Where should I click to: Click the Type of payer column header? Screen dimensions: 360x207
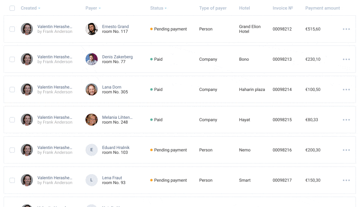click(213, 8)
